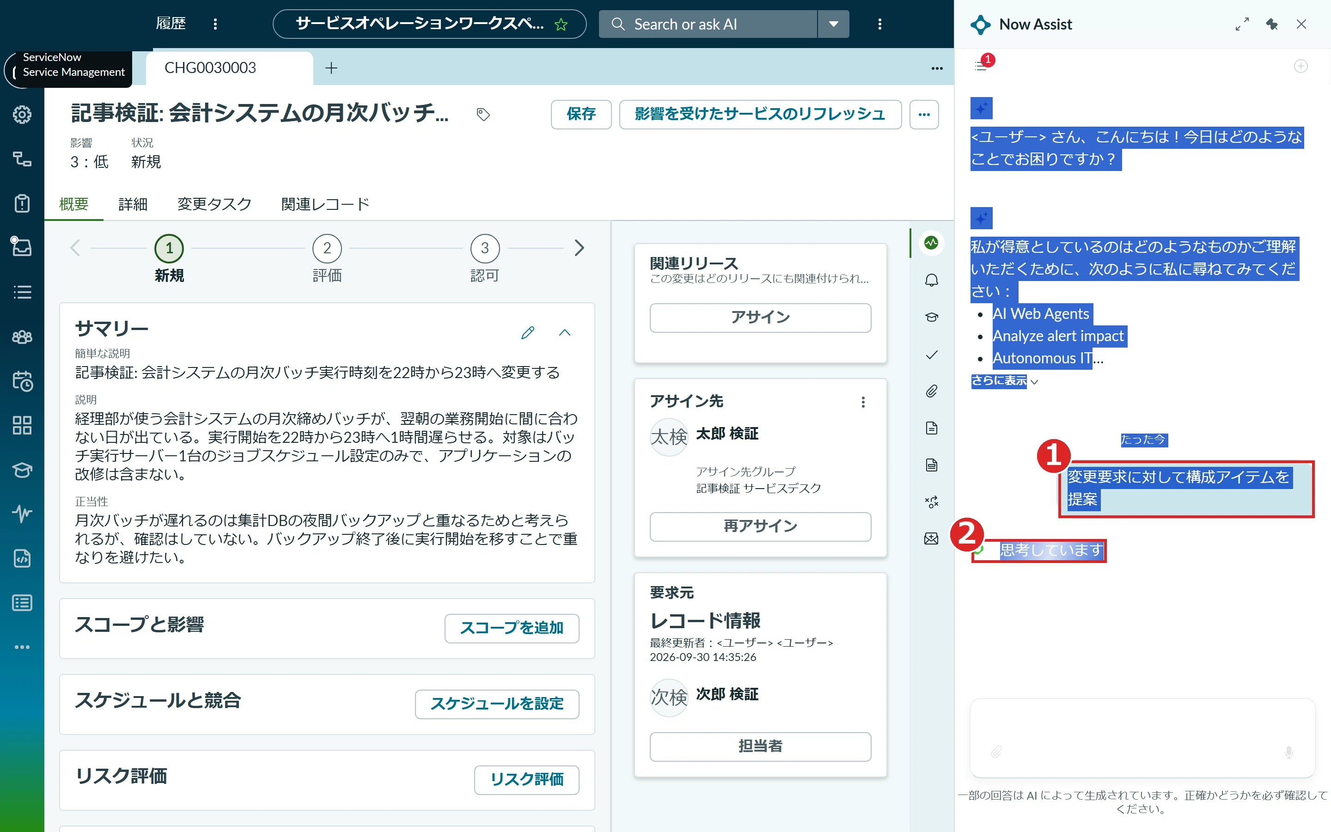Open the code document sidebar icon
This screenshot has width=1331, height=832.
coord(22,558)
